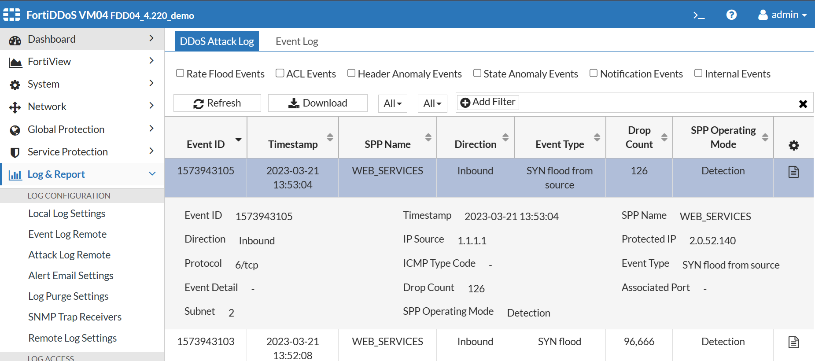Sort by Timestamp column arrows
The image size is (815, 361).
pyautogui.click(x=330, y=137)
